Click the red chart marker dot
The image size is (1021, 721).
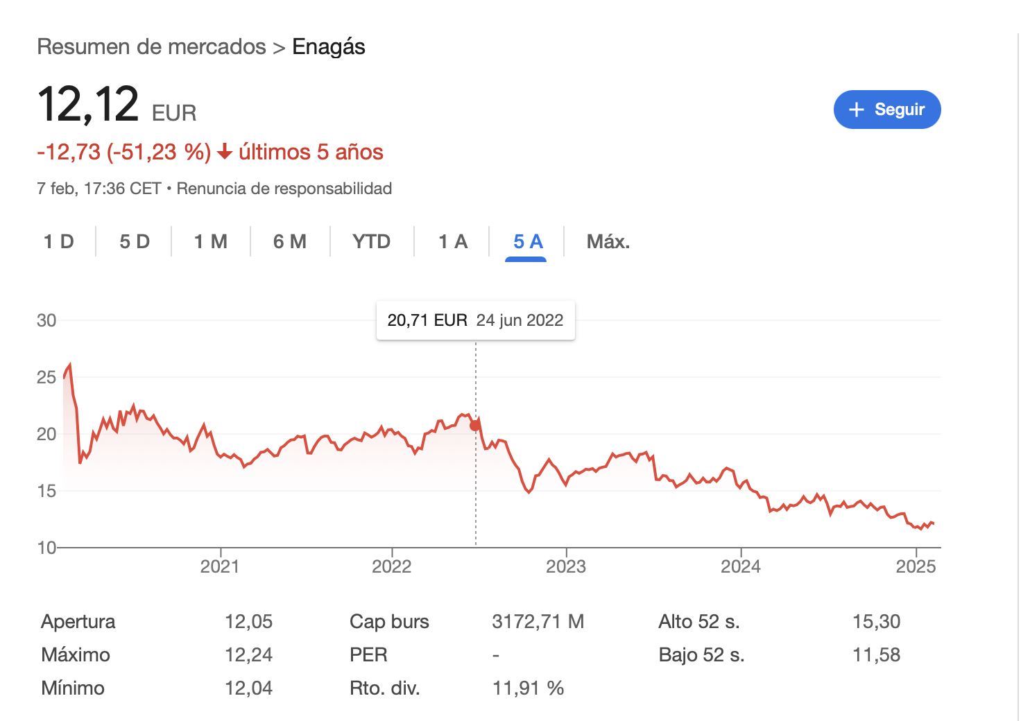[x=475, y=426]
